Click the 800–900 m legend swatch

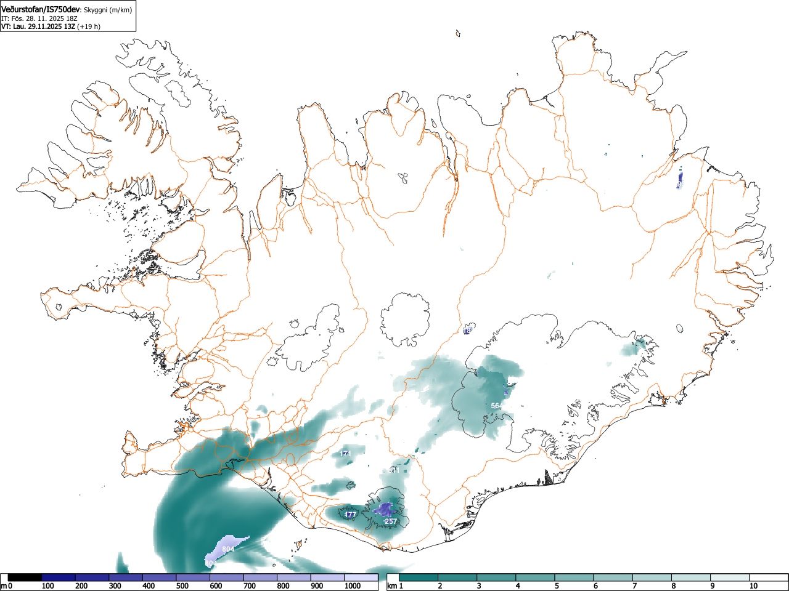(x=294, y=577)
